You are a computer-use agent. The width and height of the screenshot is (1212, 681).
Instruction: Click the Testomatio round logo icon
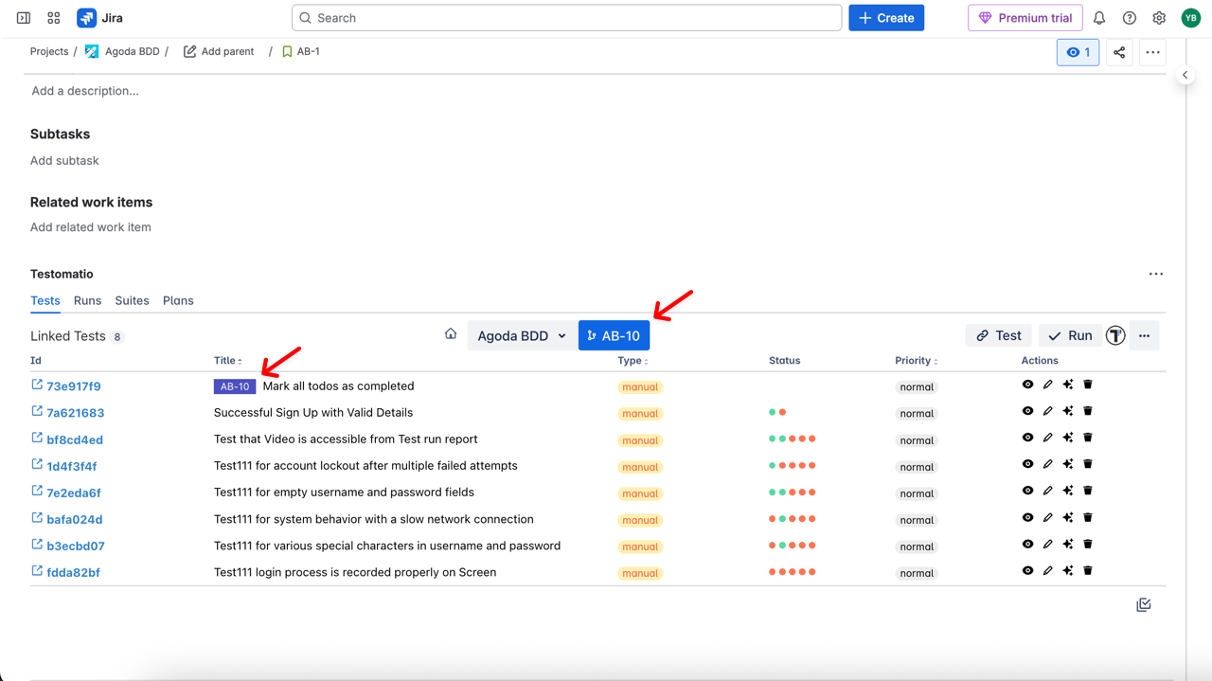tap(1115, 335)
